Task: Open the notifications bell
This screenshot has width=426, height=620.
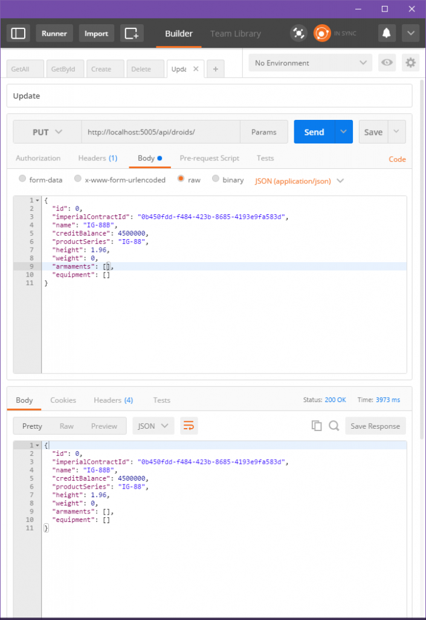Action: 387,33
